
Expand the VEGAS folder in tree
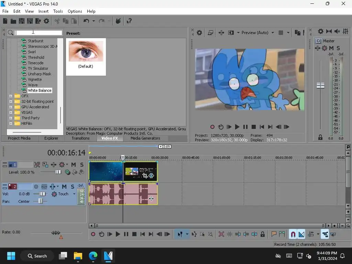(11, 112)
